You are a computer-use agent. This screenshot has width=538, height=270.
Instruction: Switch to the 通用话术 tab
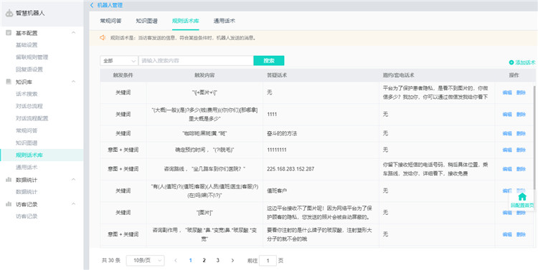click(225, 21)
